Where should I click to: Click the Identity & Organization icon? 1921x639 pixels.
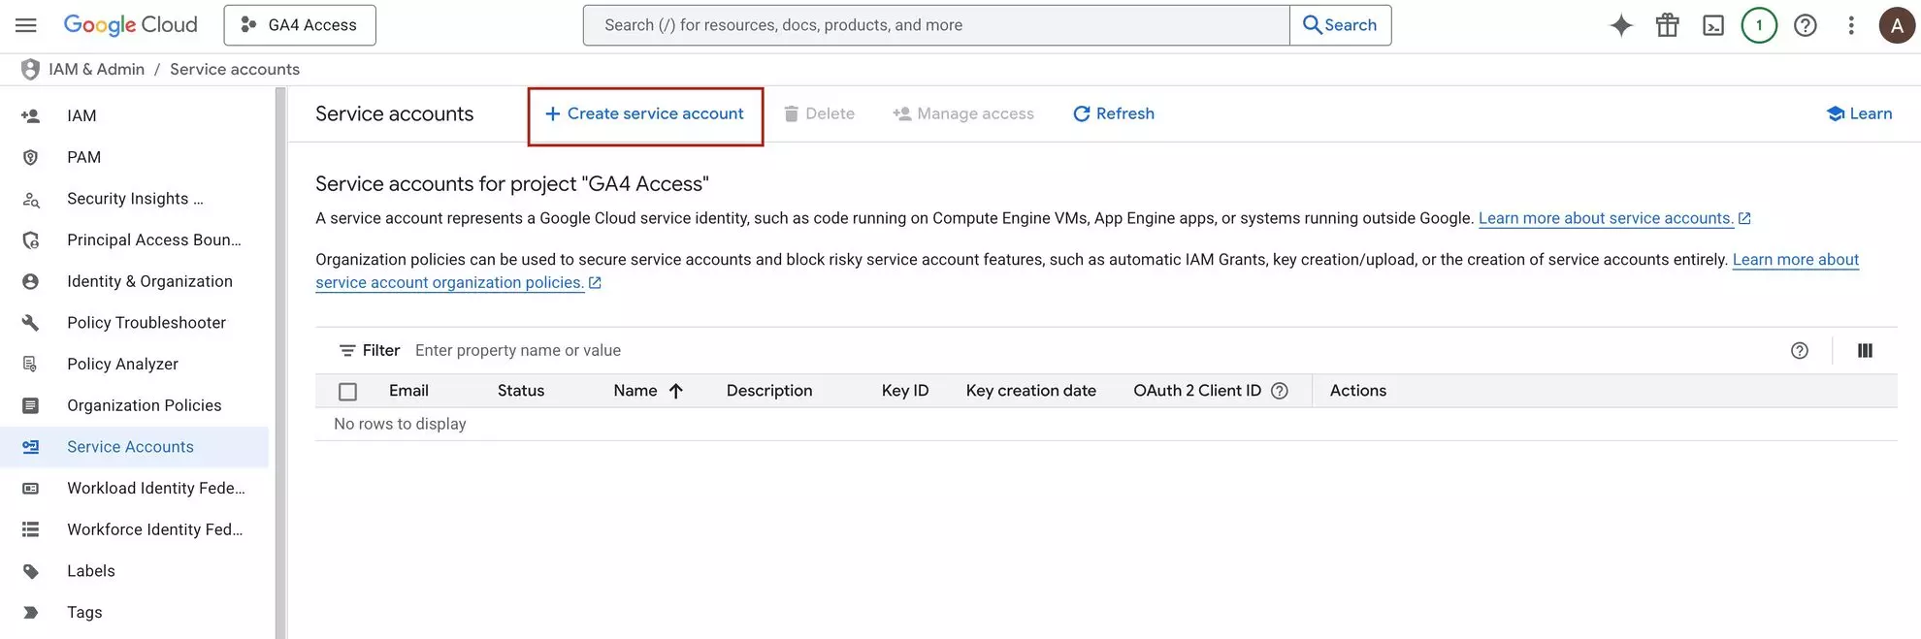click(31, 282)
